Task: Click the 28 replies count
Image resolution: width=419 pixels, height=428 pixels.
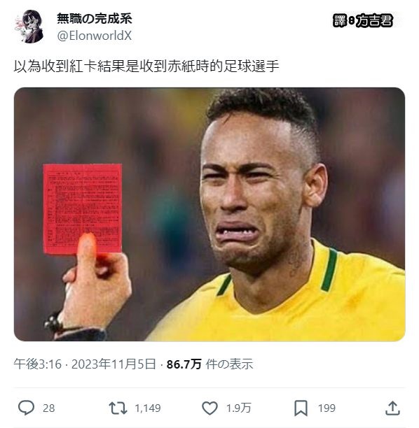Action: [49, 408]
